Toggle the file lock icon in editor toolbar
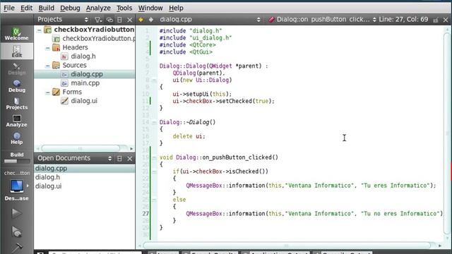Viewport: 452px width, 254px height. tap(436, 20)
